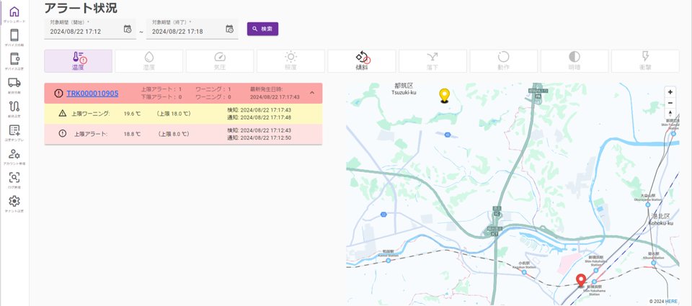Click the （上限 8.0 ℃） threshold text
Screen dimensions: 692x306
click(172, 134)
